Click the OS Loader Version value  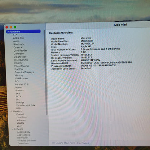tap(87, 57)
